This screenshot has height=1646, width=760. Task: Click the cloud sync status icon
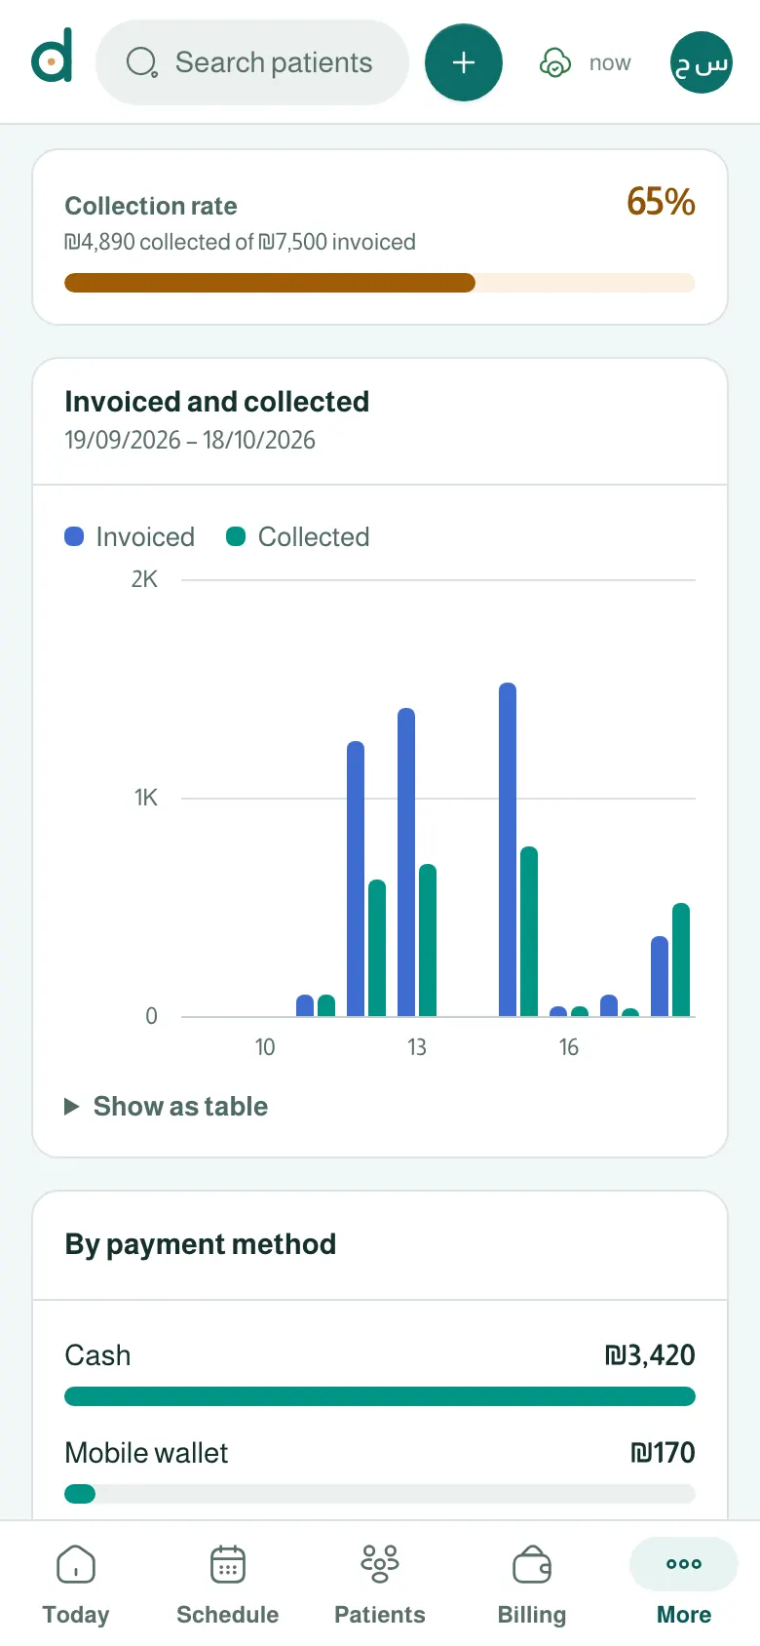tap(555, 62)
